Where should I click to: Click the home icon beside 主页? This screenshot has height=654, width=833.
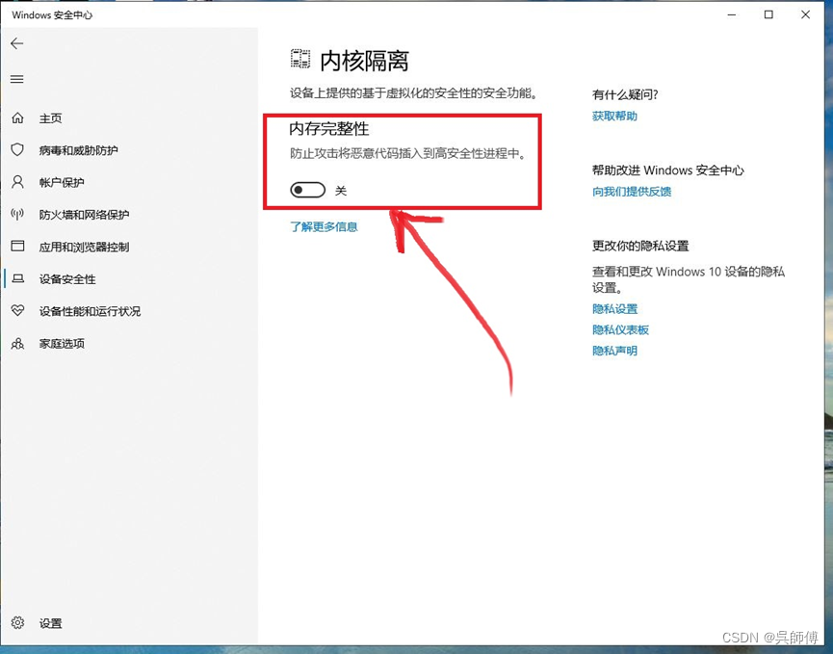[x=17, y=118]
